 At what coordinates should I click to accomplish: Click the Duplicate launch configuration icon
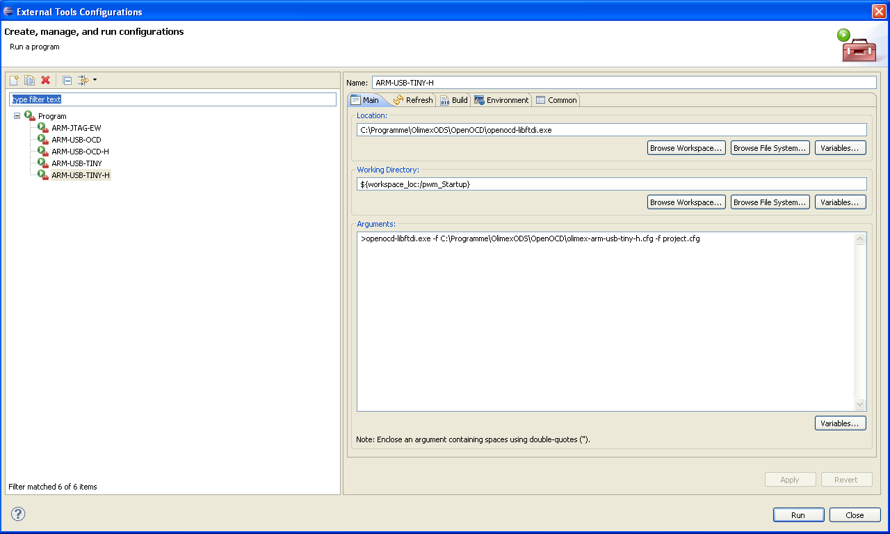click(x=29, y=80)
